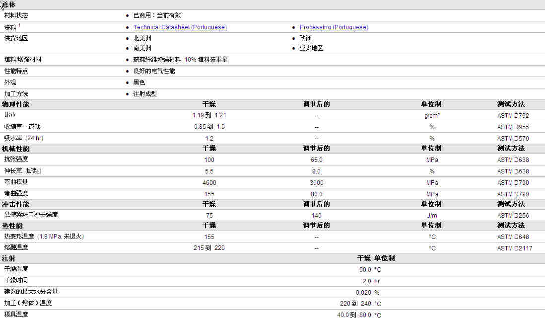Viewport: 545px width, 320px height.
Task: Click the "90.0" drying temperature value
Action: pos(365,269)
